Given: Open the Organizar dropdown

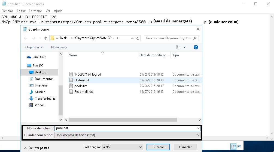Looking at the screenshot, I should 34,47.
